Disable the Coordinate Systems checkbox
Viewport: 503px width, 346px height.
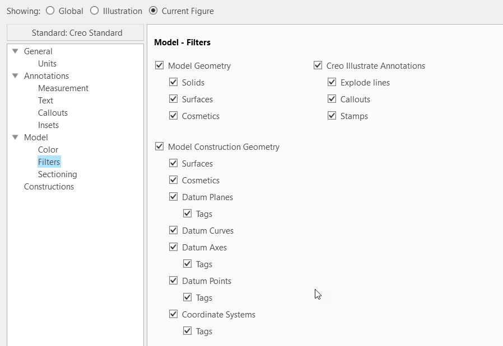point(174,314)
